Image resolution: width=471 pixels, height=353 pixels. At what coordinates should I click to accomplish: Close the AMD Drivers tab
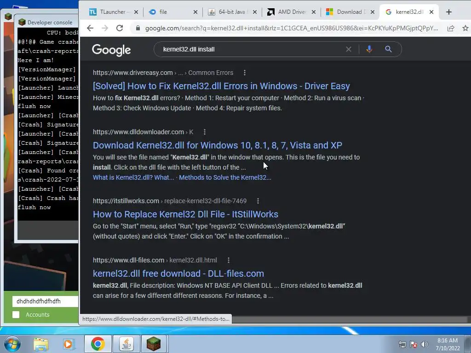[314, 12]
